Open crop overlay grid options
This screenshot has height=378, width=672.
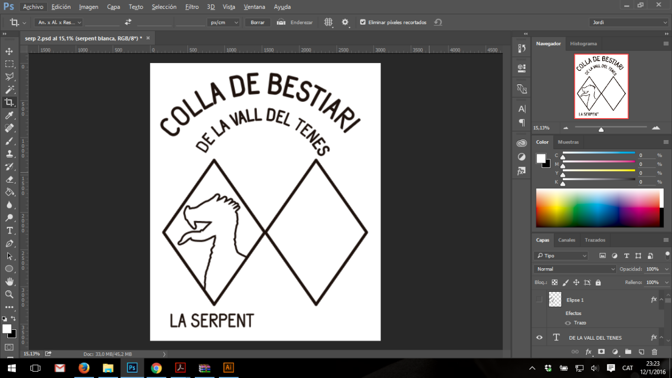(x=328, y=23)
